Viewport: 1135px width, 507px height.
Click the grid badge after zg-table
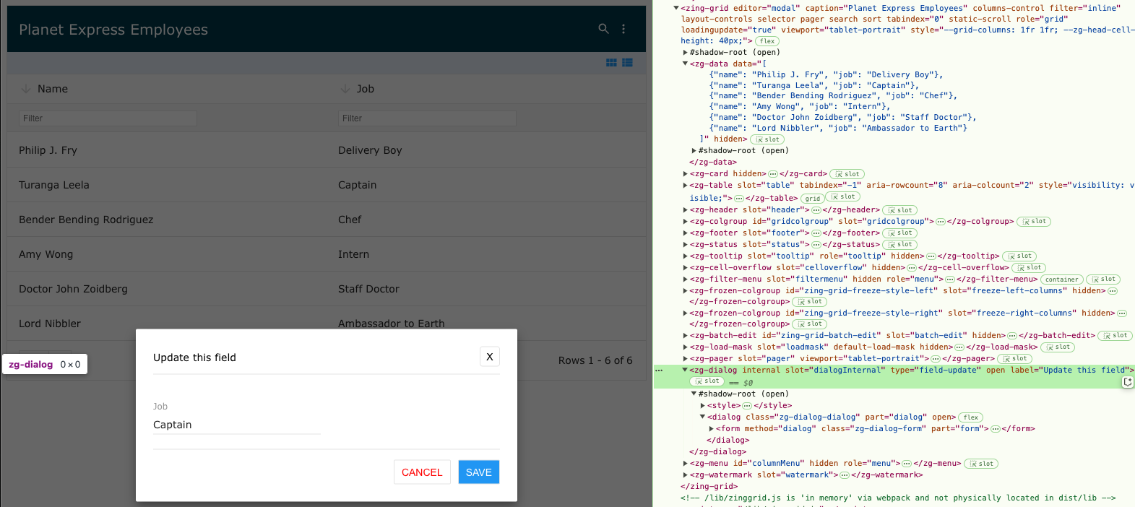813,199
